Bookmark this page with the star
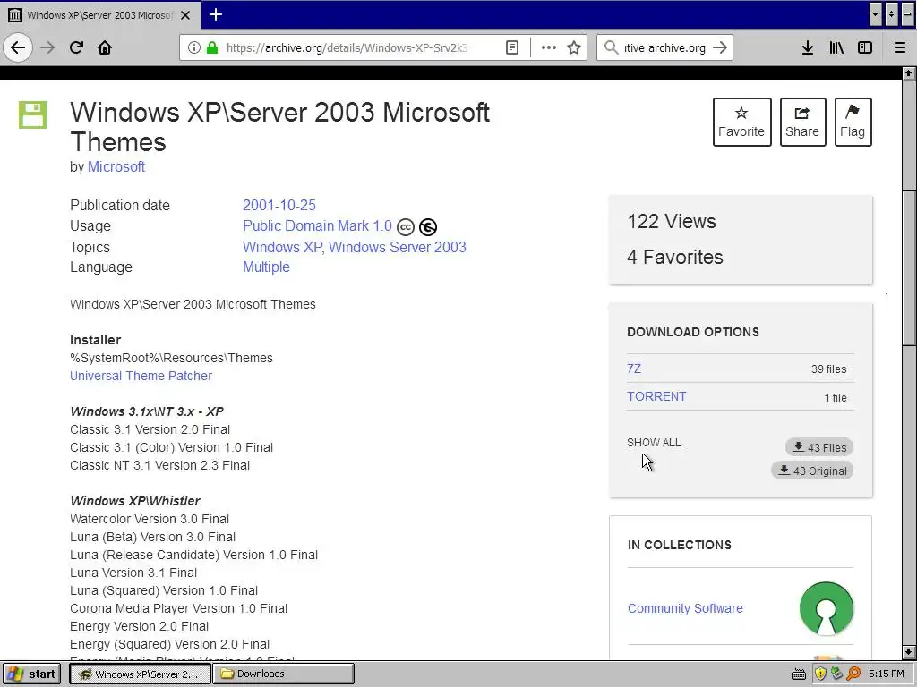 click(x=574, y=48)
